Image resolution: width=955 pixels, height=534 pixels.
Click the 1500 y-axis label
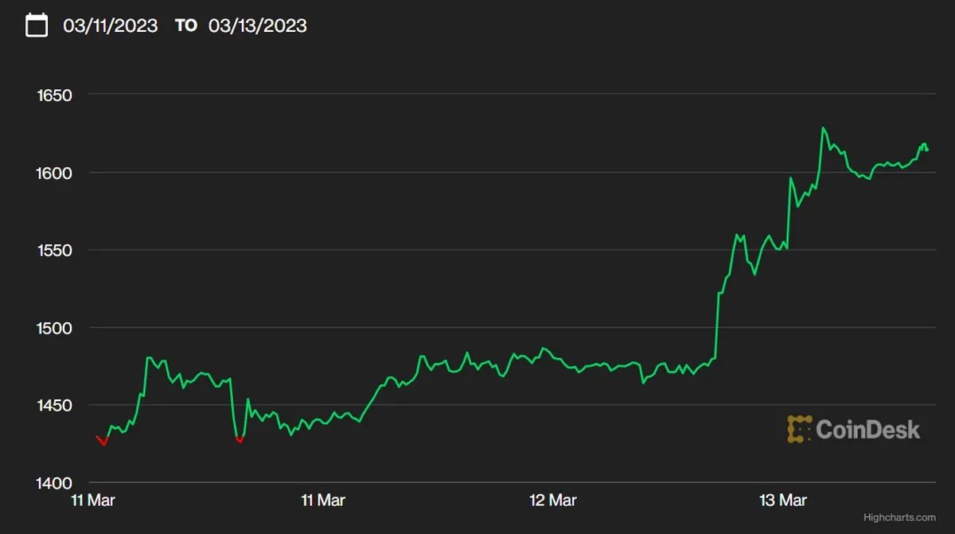(54, 328)
